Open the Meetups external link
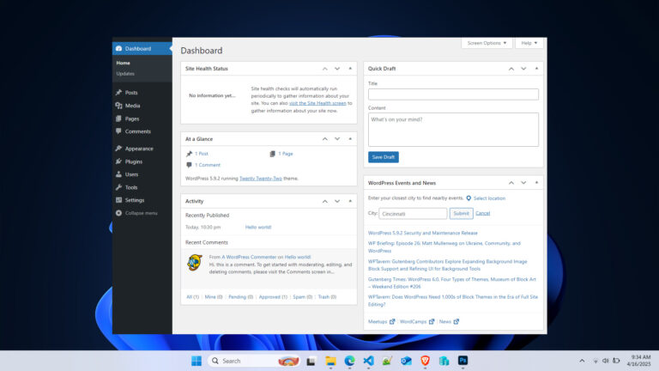Viewport: 659px width, 371px height. click(381, 322)
